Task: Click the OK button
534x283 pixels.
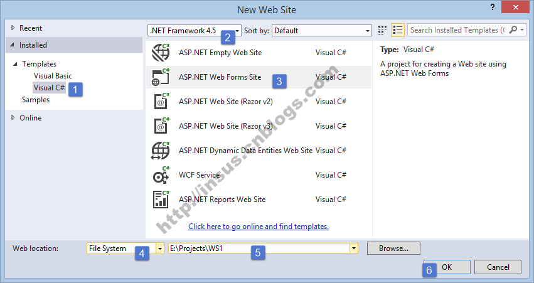Action: [x=447, y=267]
